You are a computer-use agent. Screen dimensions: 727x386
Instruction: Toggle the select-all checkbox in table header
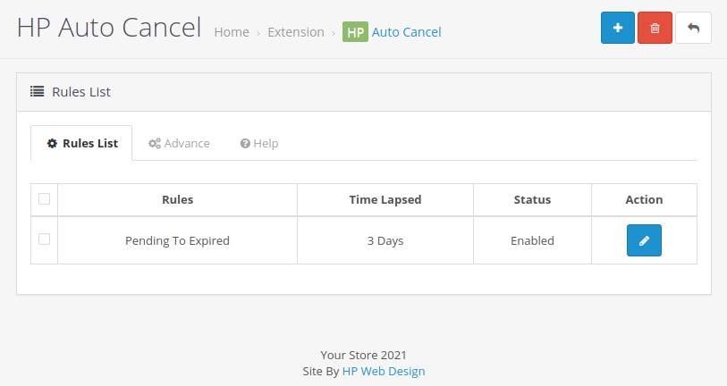coord(44,199)
